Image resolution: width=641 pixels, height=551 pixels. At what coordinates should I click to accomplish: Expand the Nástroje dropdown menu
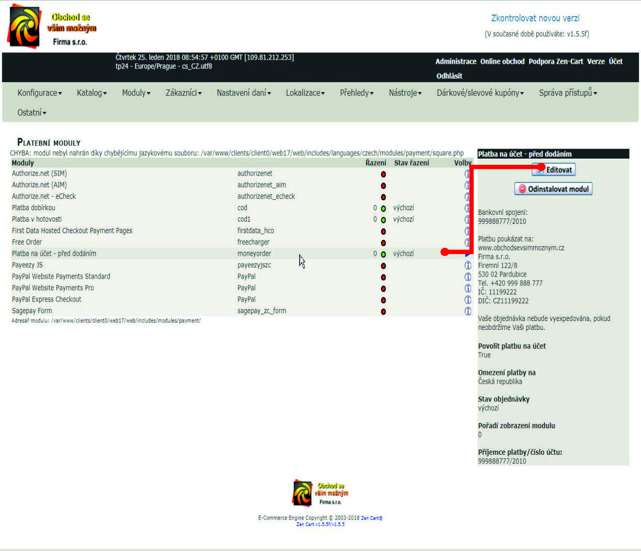(x=405, y=93)
